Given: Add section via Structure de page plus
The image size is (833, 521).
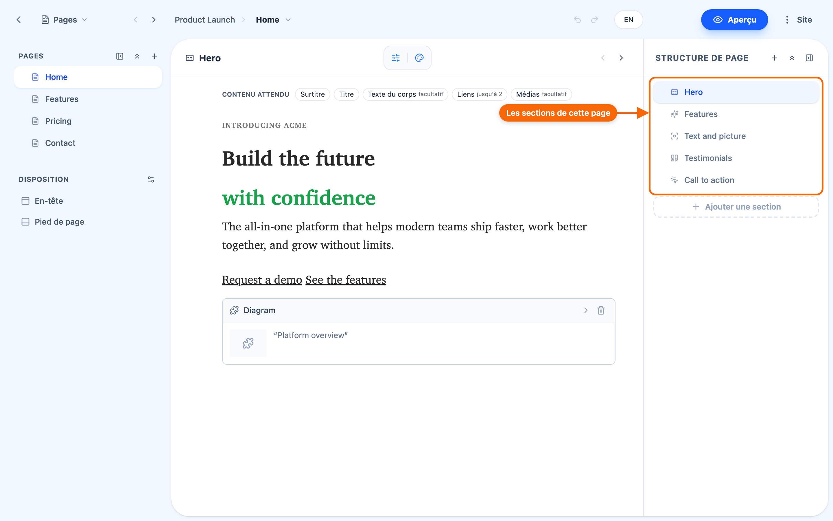Looking at the screenshot, I should click(775, 58).
